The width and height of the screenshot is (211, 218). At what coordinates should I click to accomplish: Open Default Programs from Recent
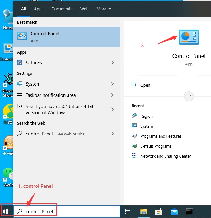pos(156,146)
